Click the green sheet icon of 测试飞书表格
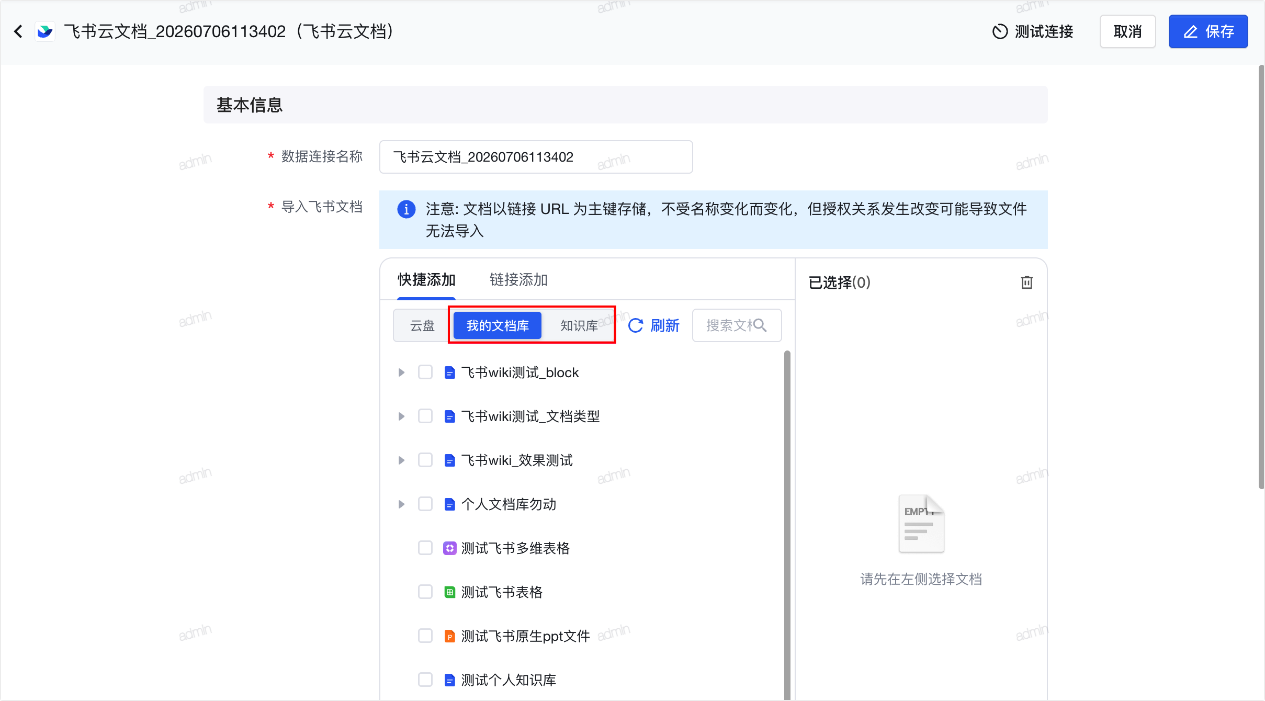Viewport: 1265px width, 701px height. point(449,592)
